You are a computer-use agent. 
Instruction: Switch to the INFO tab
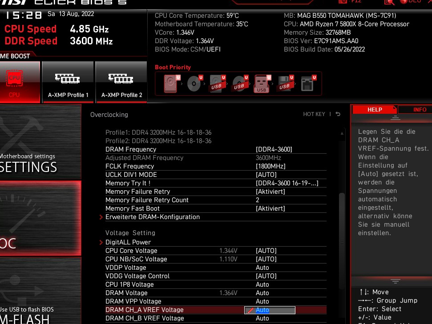[x=416, y=110]
